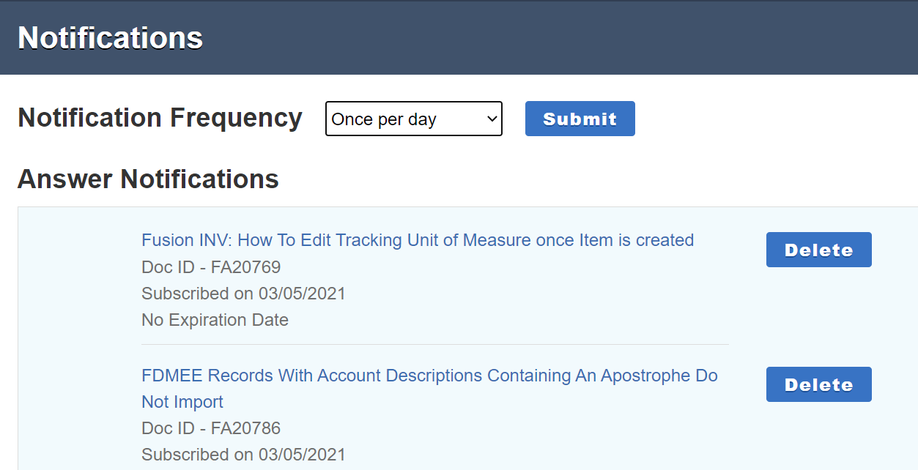918x470 pixels.
Task: Click the divider line between the notifications
Action: pyautogui.click(x=434, y=344)
